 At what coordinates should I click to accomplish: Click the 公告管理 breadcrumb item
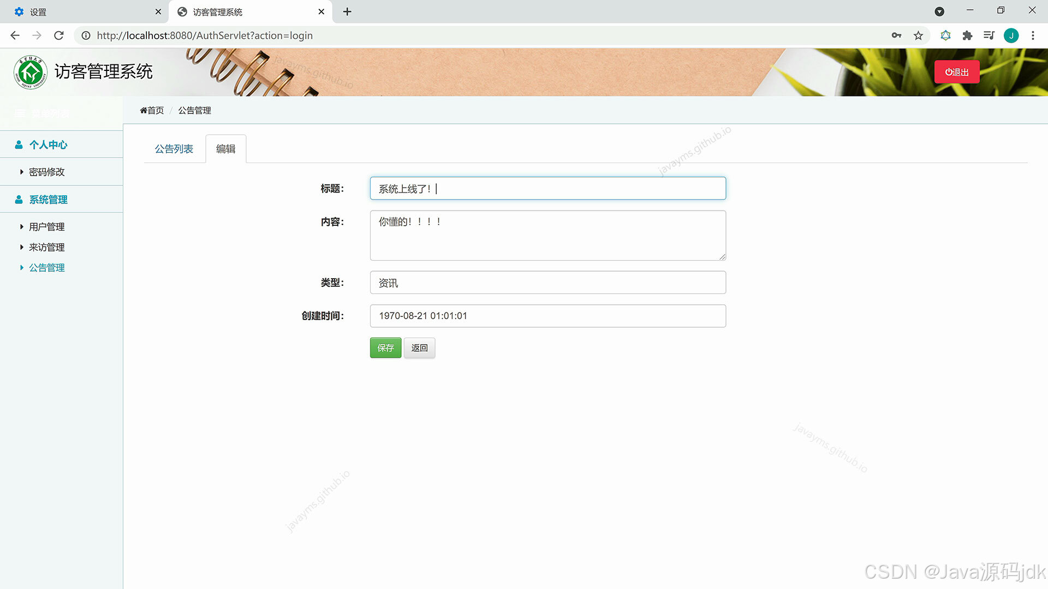194,110
